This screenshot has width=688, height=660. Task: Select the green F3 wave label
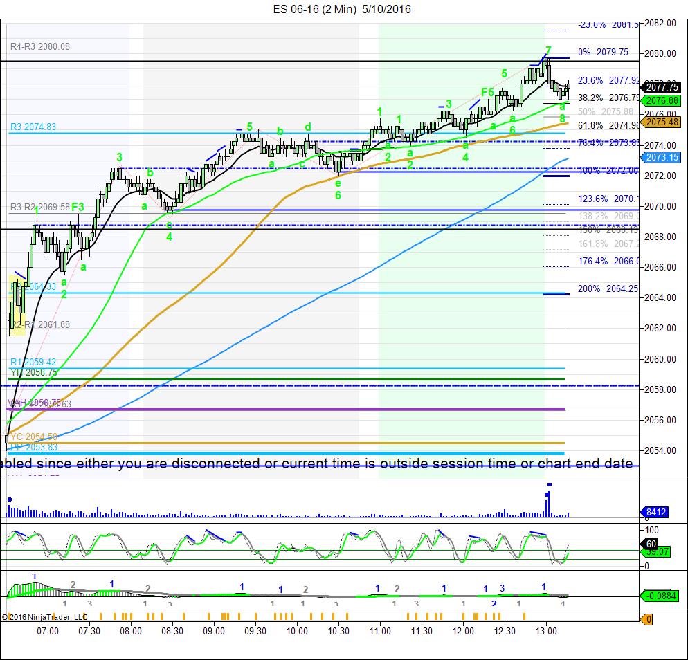[78, 207]
